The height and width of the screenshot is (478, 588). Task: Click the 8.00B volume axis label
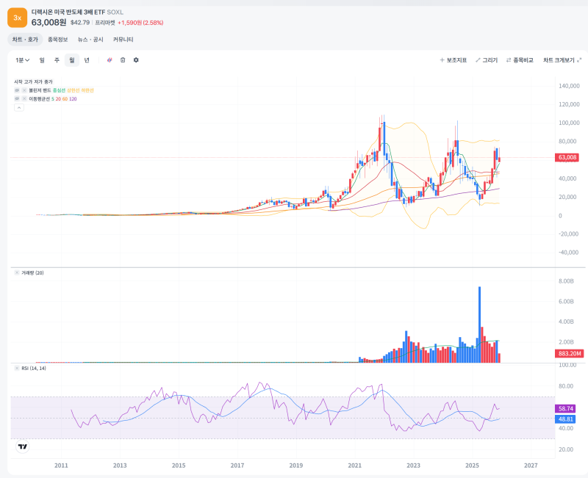pos(566,281)
